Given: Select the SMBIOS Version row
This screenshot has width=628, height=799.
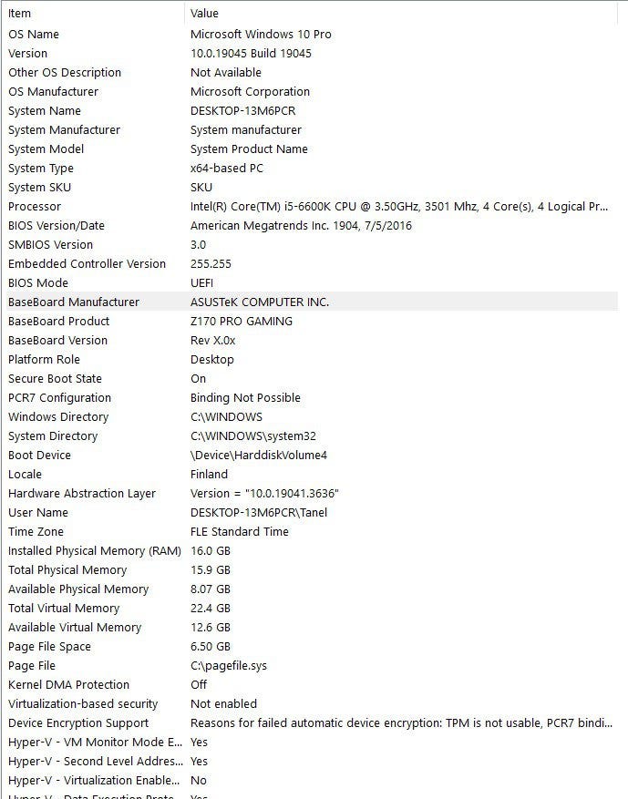Looking at the screenshot, I should 312,244.
